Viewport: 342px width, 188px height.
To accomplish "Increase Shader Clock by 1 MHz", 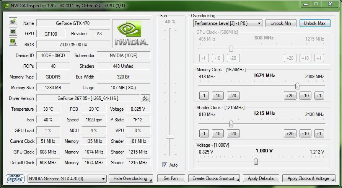I will pyautogui.click(x=319, y=133).
